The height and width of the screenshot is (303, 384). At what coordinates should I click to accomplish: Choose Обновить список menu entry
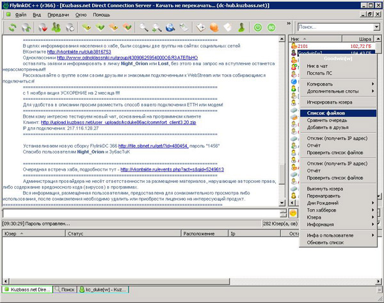(x=338, y=242)
